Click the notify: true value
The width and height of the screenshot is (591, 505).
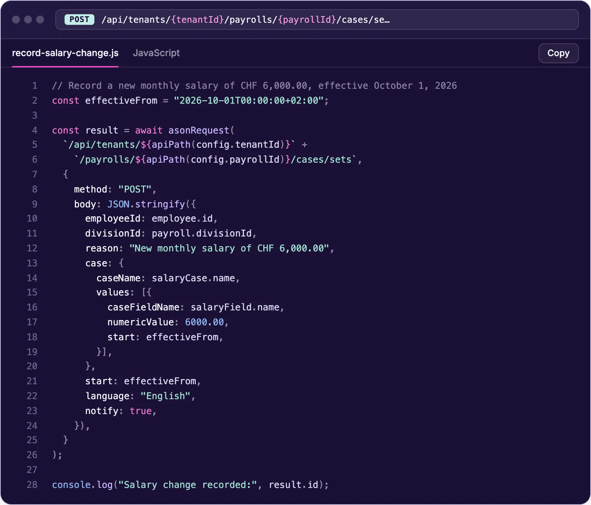pos(141,411)
